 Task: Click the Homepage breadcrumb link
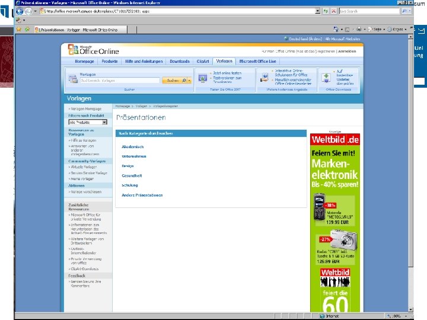123,106
